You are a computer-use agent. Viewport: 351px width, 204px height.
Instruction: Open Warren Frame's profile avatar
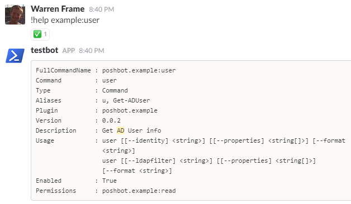(x=15, y=14)
